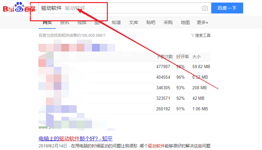The height and width of the screenshot is (150, 262).
Task: Open the 文库 tab
Action: (134, 22)
